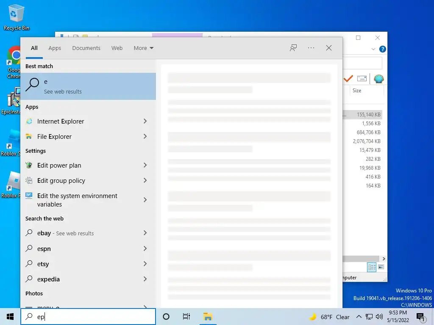This screenshot has height=325, width=434.
Task: Select the 2,076,704 KB file row
Action: [363, 141]
